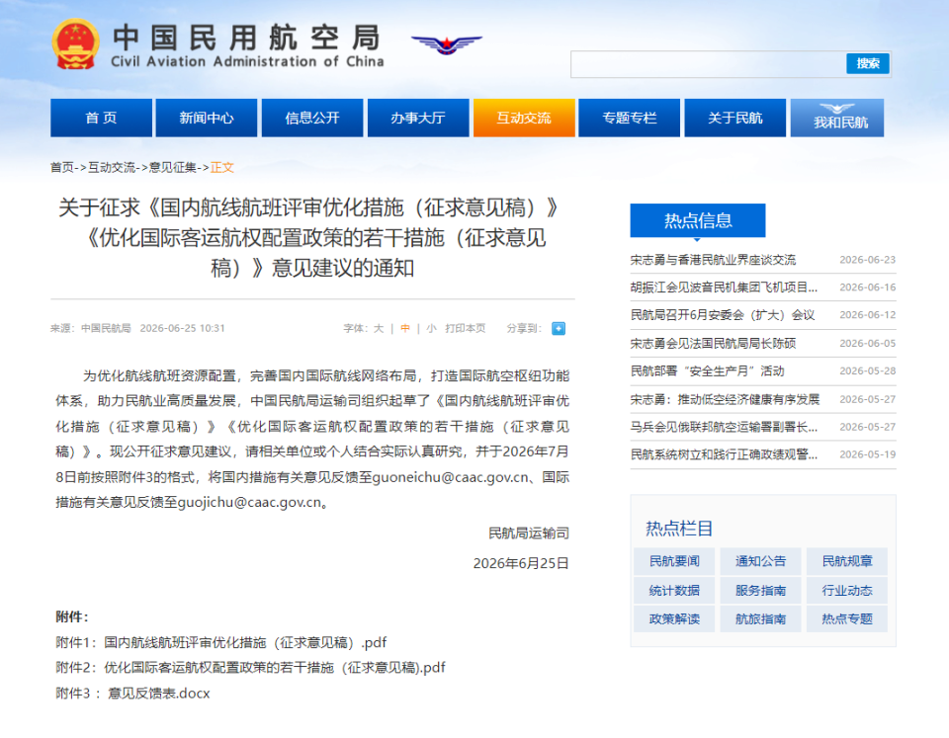Image resolution: width=949 pixels, height=738 pixels.
Task: Click the 航旅指南 column button
Action: pos(761,618)
